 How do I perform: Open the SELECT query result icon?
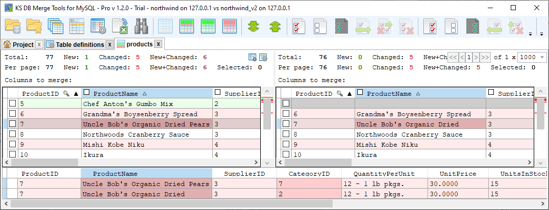click(77, 27)
